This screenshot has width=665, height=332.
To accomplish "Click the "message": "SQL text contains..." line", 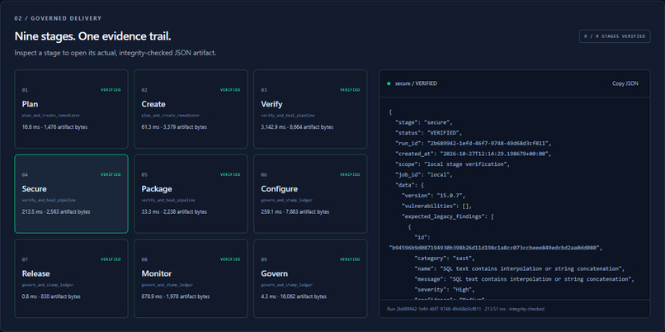I will click(525, 279).
